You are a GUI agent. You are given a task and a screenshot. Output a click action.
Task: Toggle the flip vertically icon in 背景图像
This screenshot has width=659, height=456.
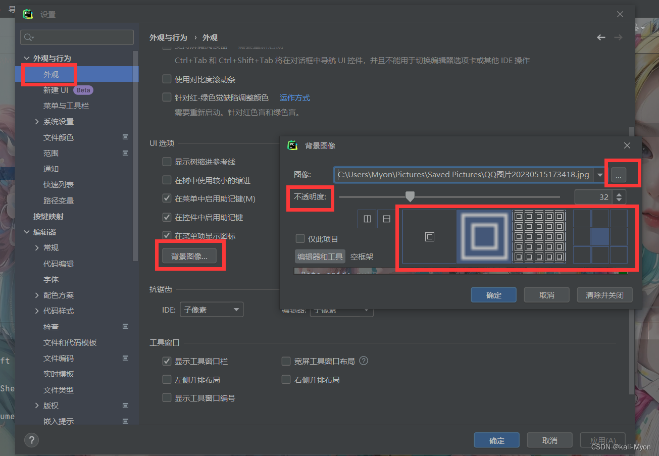point(386,219)
